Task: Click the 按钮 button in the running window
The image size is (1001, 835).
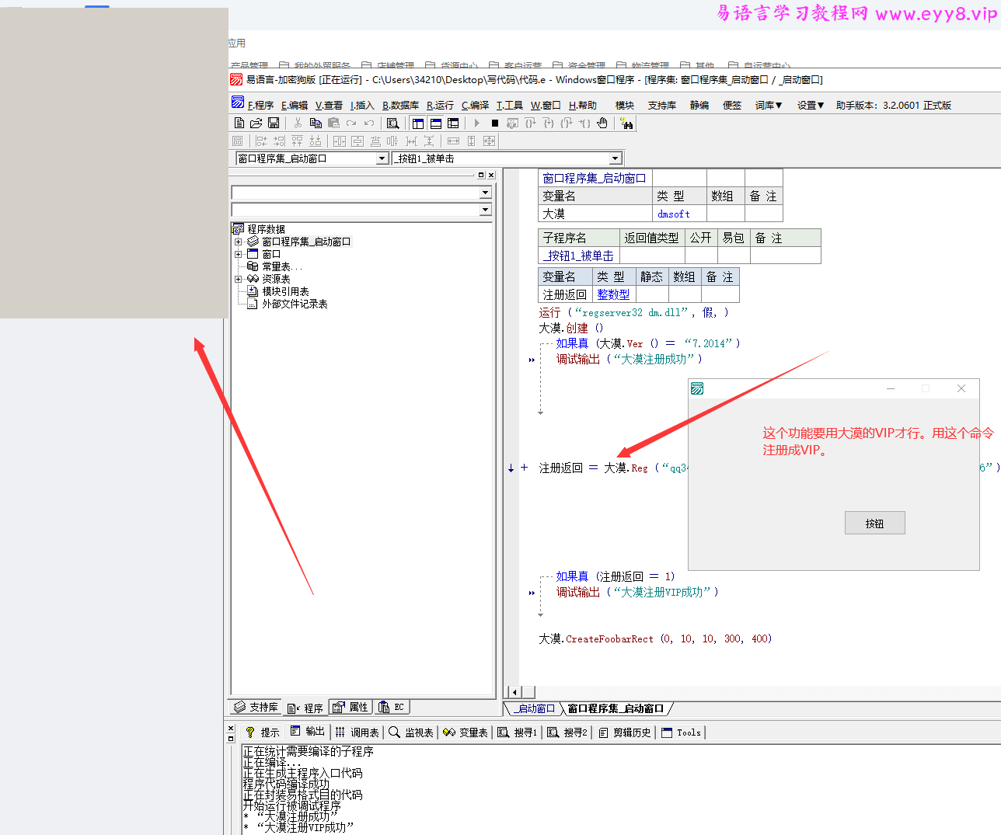Action: pos(875,524)
